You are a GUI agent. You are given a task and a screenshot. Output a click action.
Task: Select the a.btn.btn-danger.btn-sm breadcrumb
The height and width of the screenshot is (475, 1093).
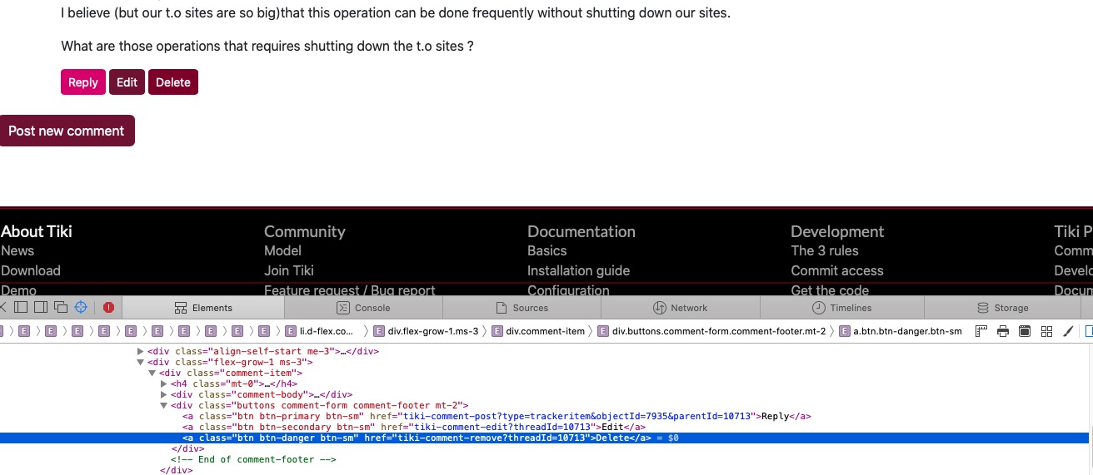(901, 331)
